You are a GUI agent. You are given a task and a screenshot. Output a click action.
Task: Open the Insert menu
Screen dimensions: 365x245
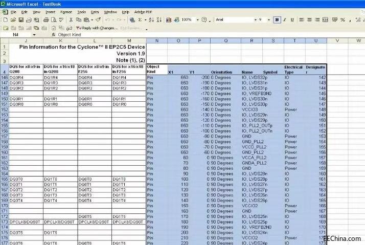pyautogui.click(x=50, y=12)
